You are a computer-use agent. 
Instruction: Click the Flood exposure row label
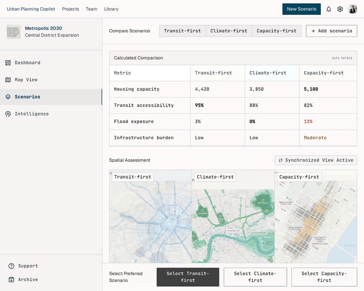click(x=134, y=121)
